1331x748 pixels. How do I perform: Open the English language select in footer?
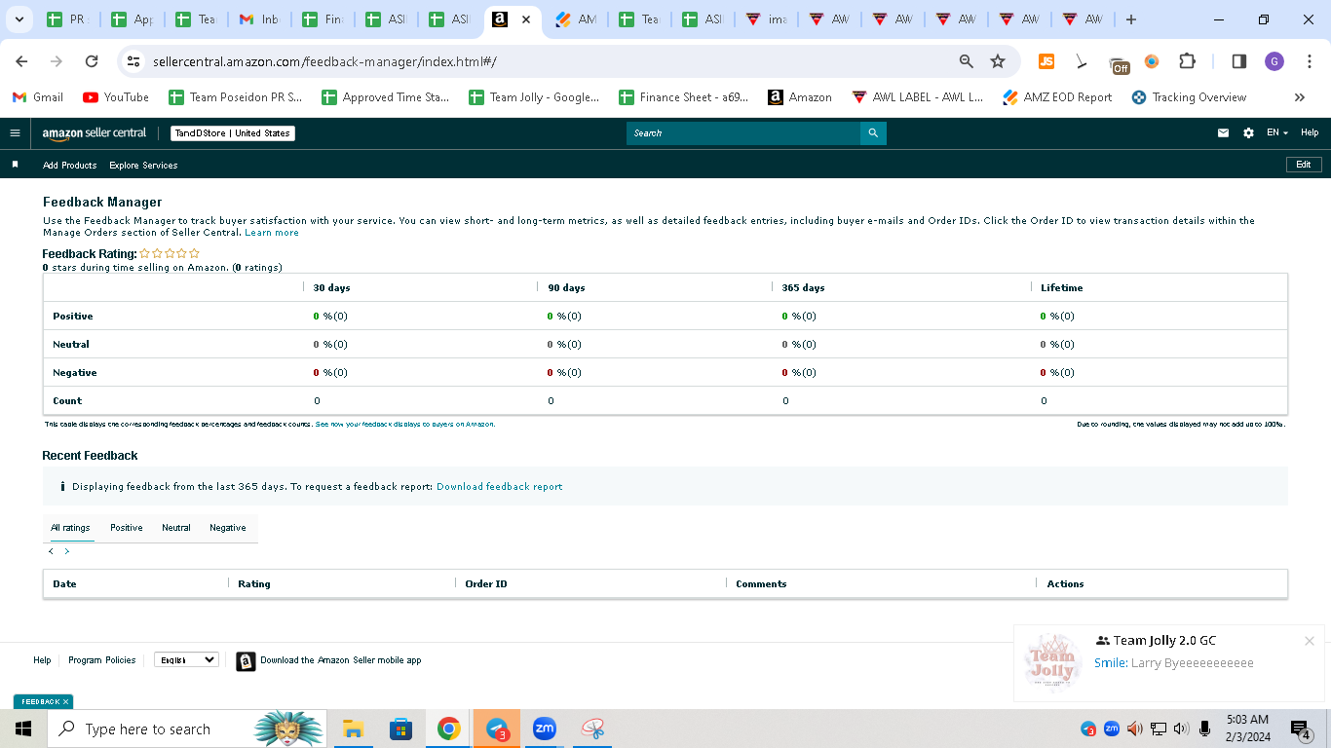[x=186, y=659]
